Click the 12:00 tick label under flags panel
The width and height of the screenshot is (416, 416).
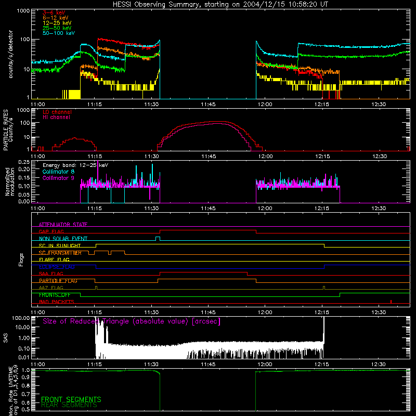(265, 313)
